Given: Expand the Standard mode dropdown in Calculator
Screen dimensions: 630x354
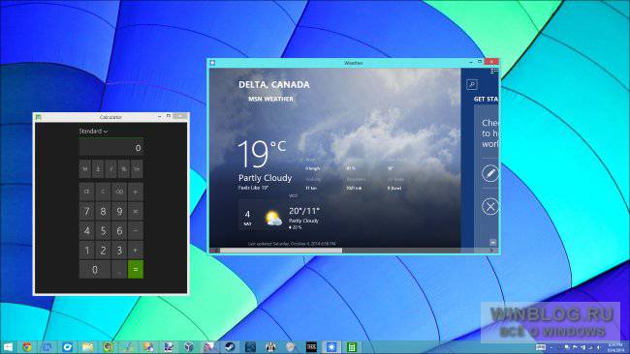Looking at the screenshot, I should [x=93, y=132].
